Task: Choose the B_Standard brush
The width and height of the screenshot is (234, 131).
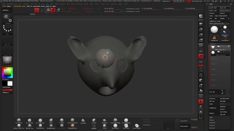Action: (x=19, y=121)
